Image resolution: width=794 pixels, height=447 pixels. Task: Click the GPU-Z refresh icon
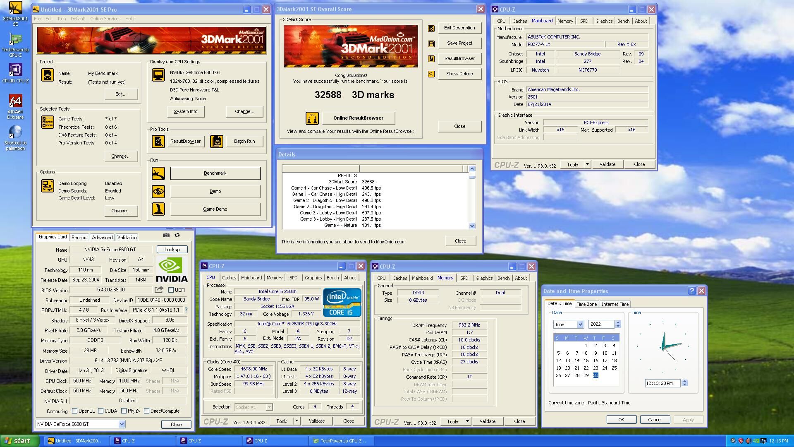click(x=177, y=235)
